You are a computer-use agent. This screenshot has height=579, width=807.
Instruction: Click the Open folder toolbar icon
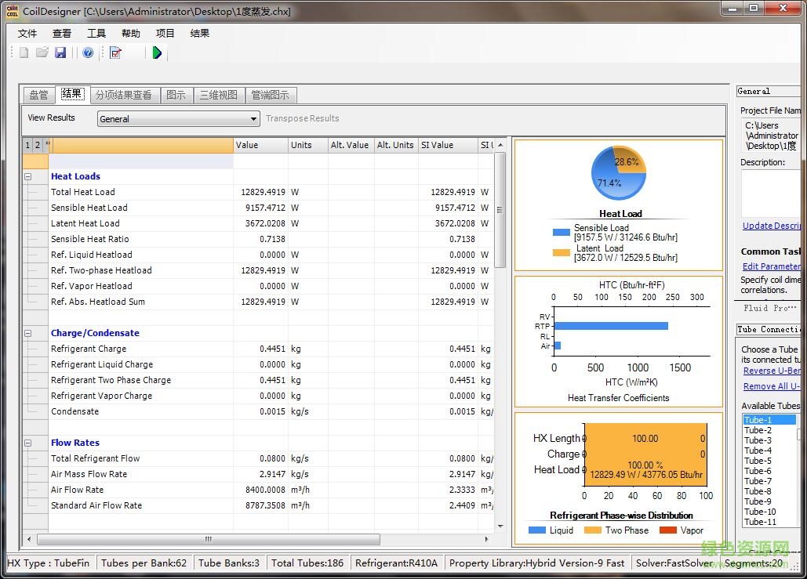coord(42,52)
